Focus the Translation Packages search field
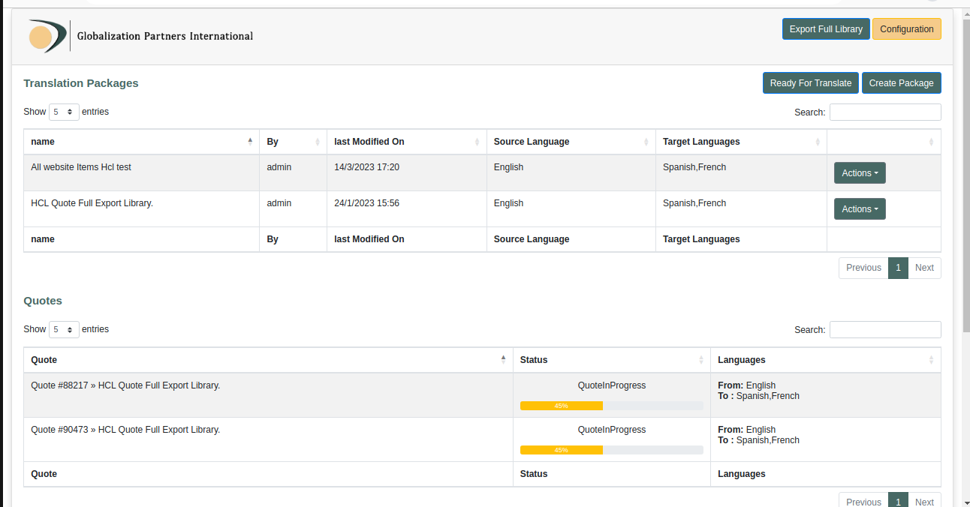This screenshot has width=970, height=507. 885,112
